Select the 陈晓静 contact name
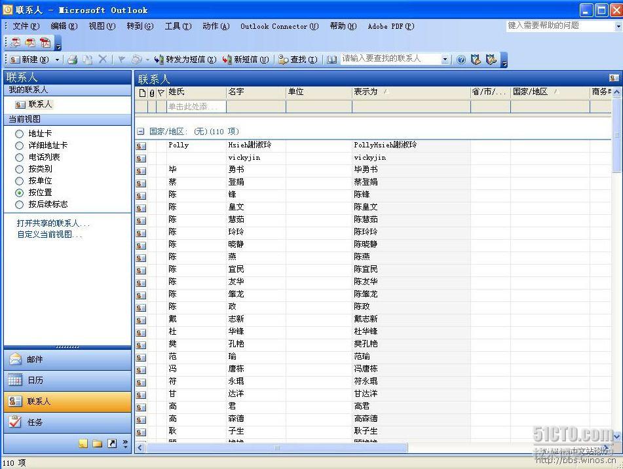623x469 pixels. pos(366,244)
